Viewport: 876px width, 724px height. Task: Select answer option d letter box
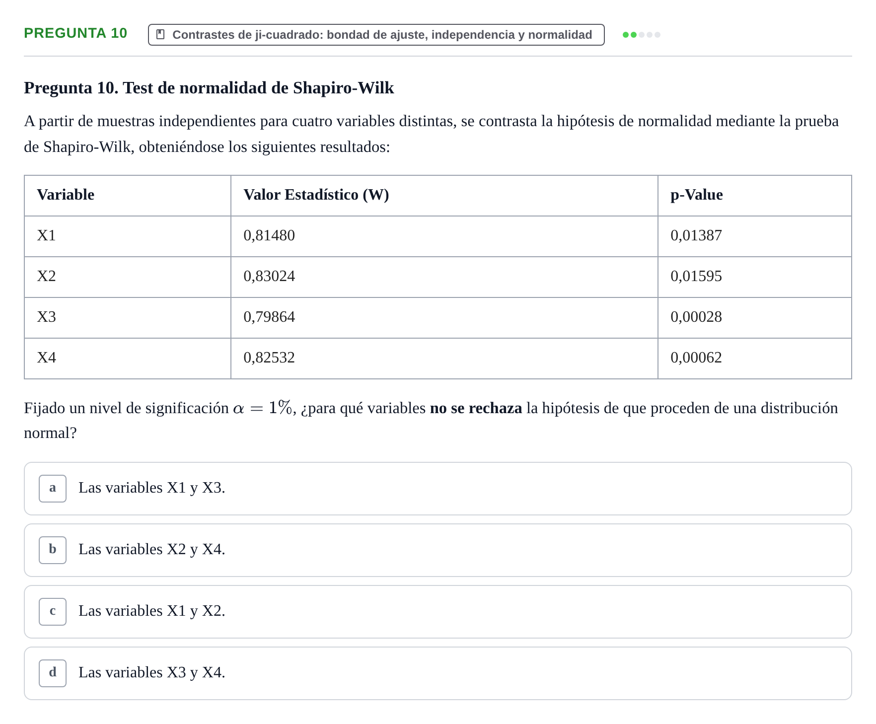coord(53,673)
